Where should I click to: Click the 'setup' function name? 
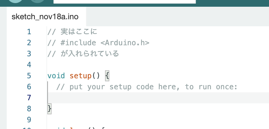click(x=81, y=76)
